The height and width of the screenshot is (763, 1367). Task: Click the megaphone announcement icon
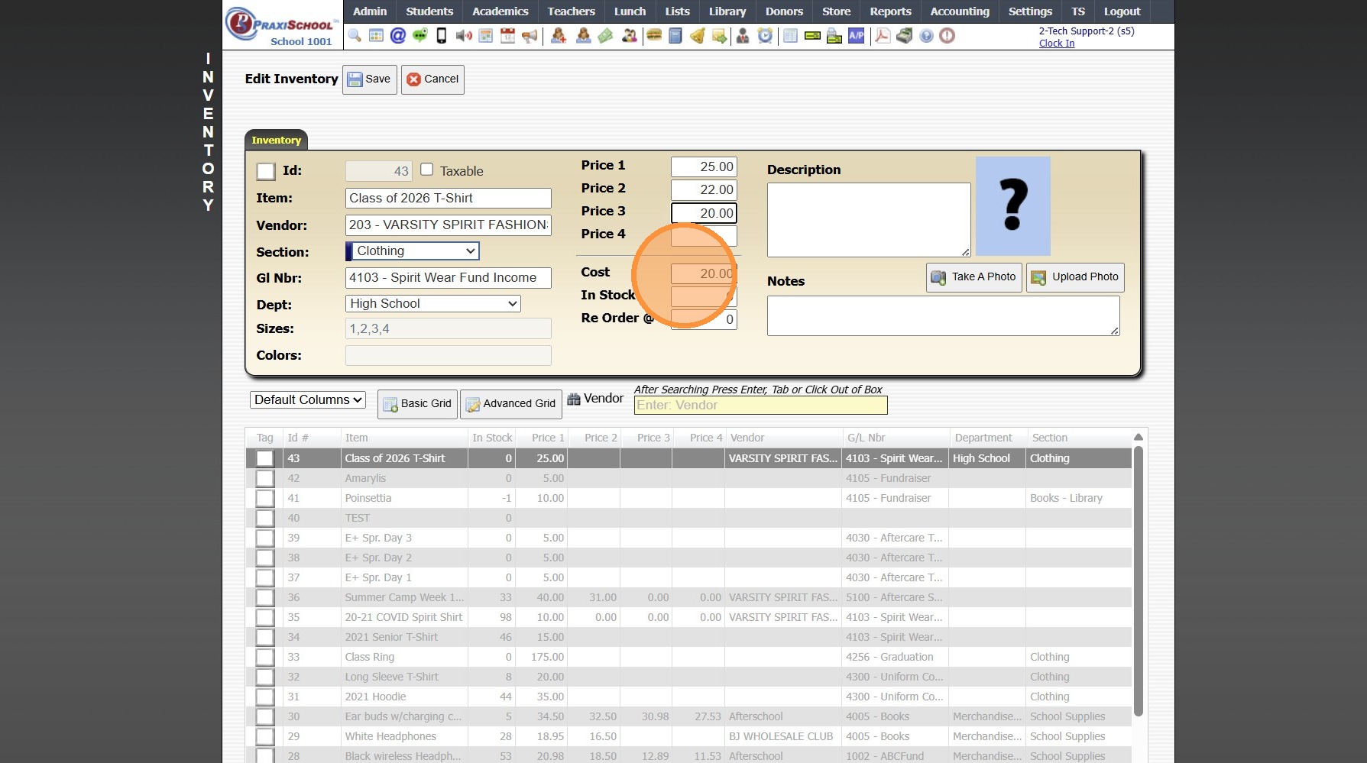(x=530, y=35)
